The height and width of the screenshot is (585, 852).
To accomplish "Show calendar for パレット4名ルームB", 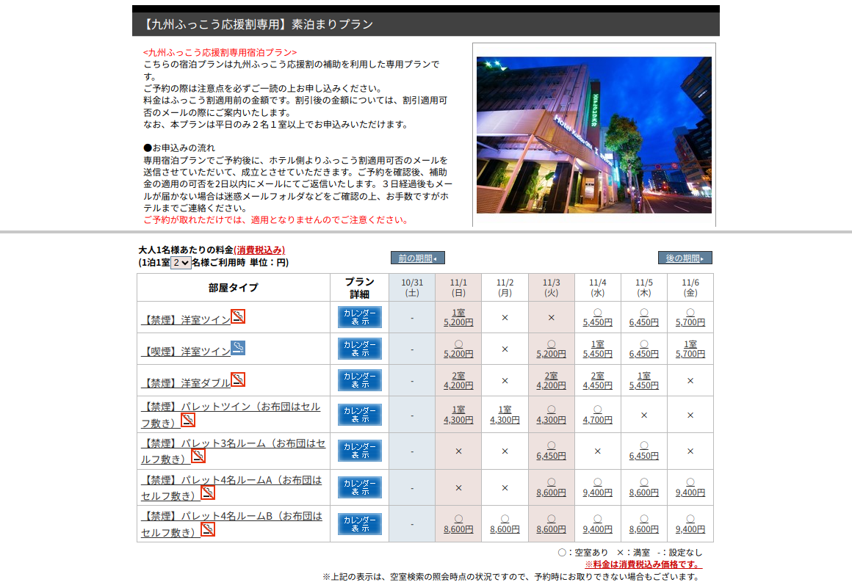I will (x=360, y=524).
